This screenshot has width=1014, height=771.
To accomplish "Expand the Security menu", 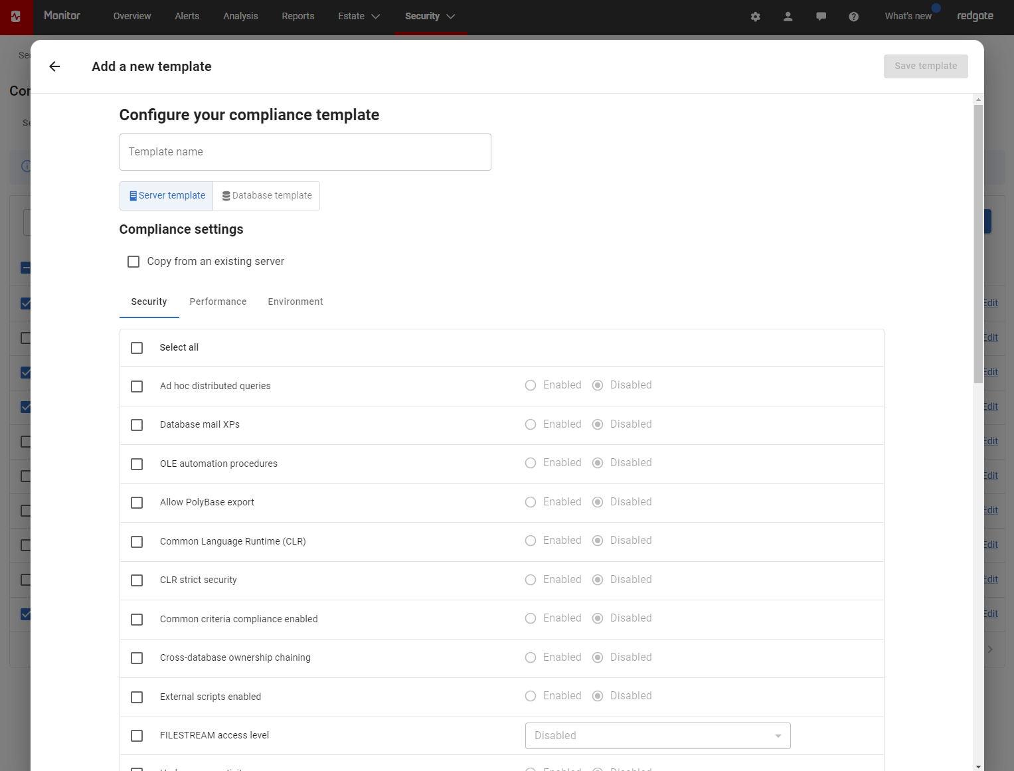I will 430,17.
